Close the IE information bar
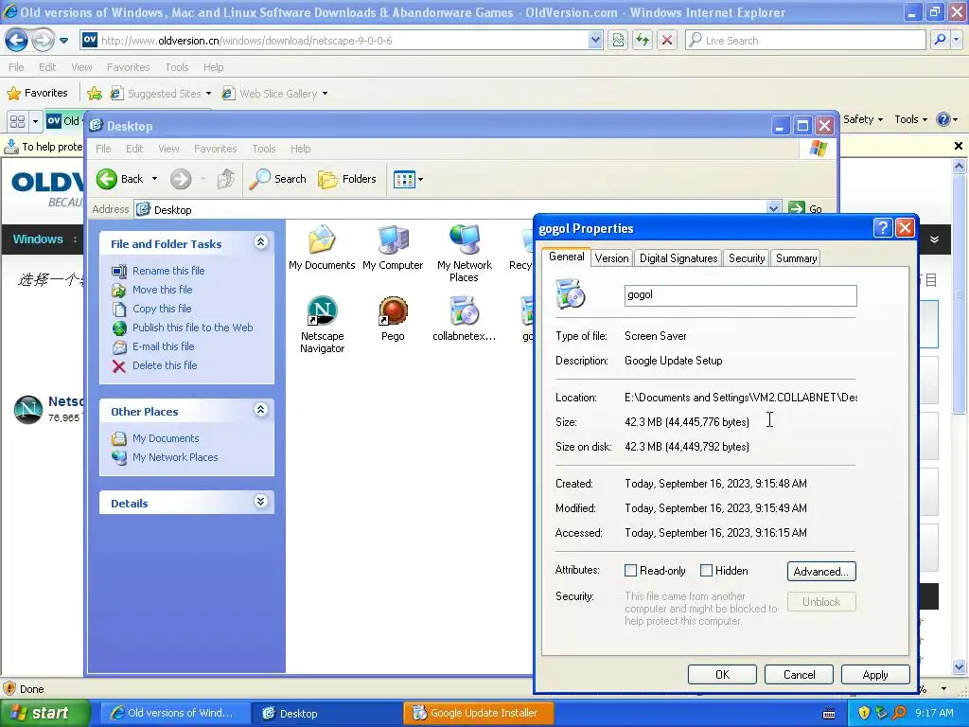969x727 pixels. pos(958,146)
